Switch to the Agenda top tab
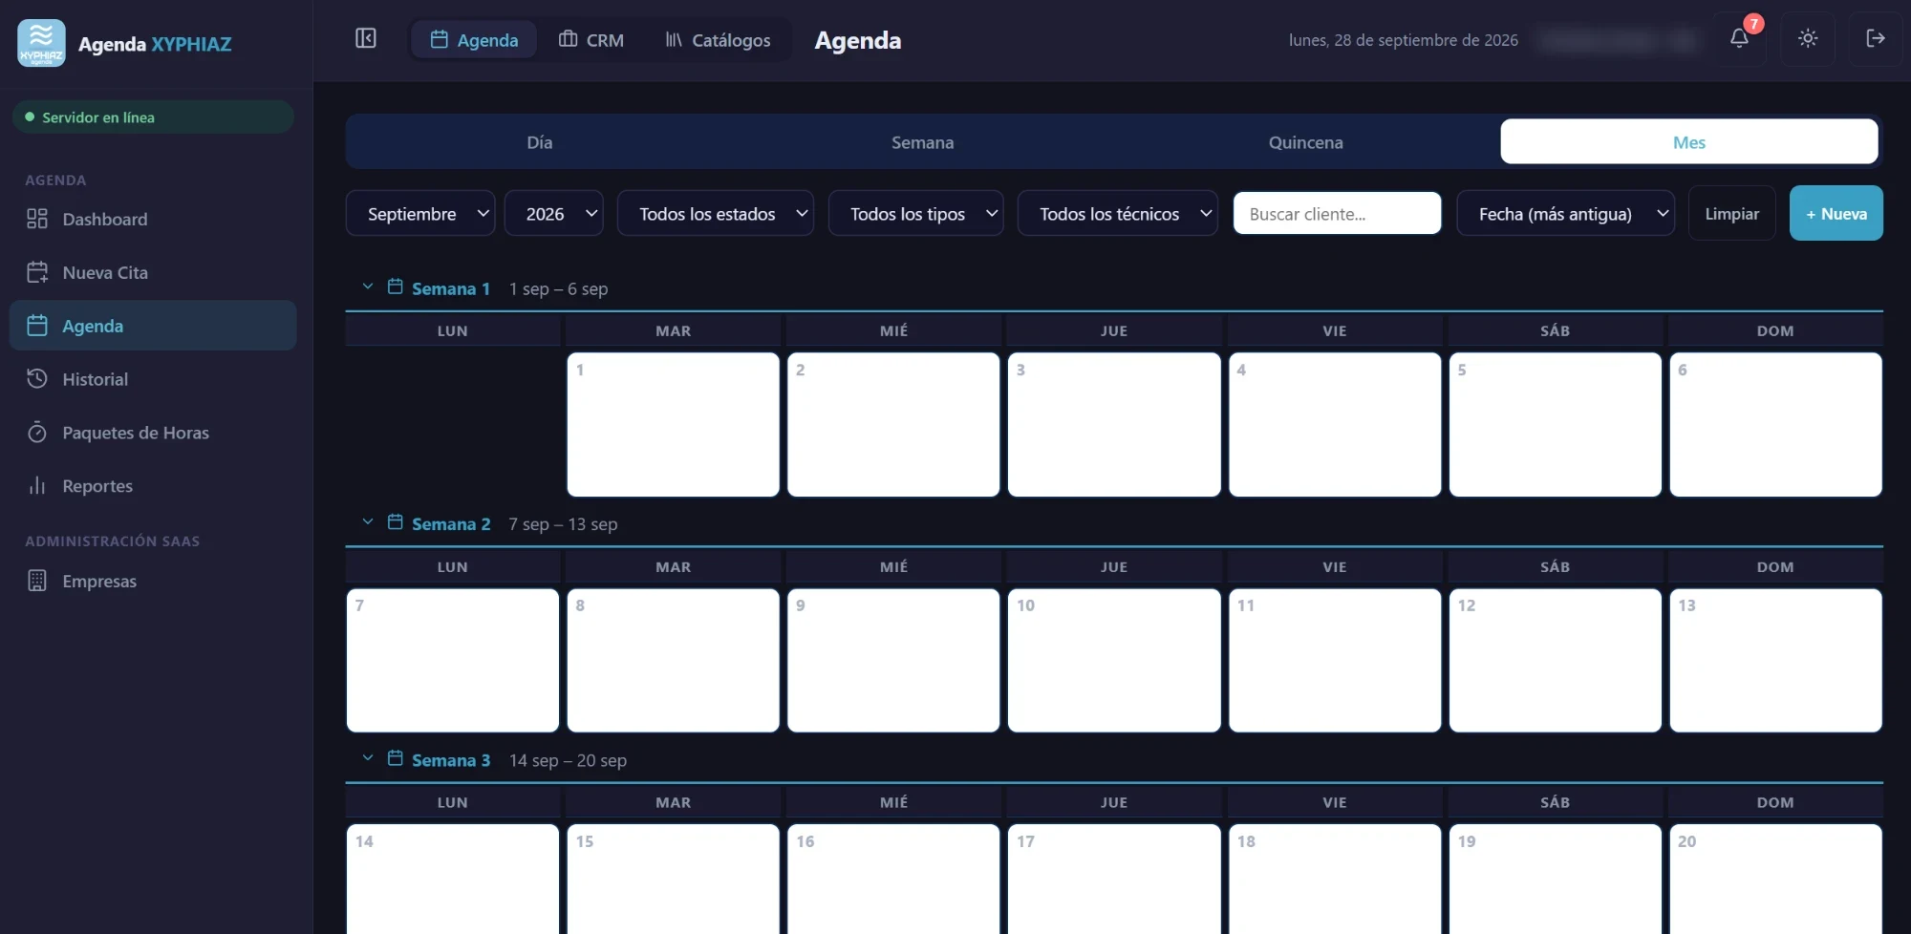 pos(474,40)
